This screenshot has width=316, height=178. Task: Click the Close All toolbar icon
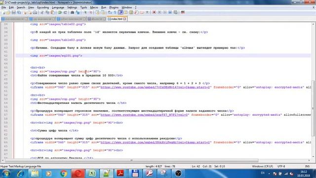pyautogui.click(x=30, y=12)
